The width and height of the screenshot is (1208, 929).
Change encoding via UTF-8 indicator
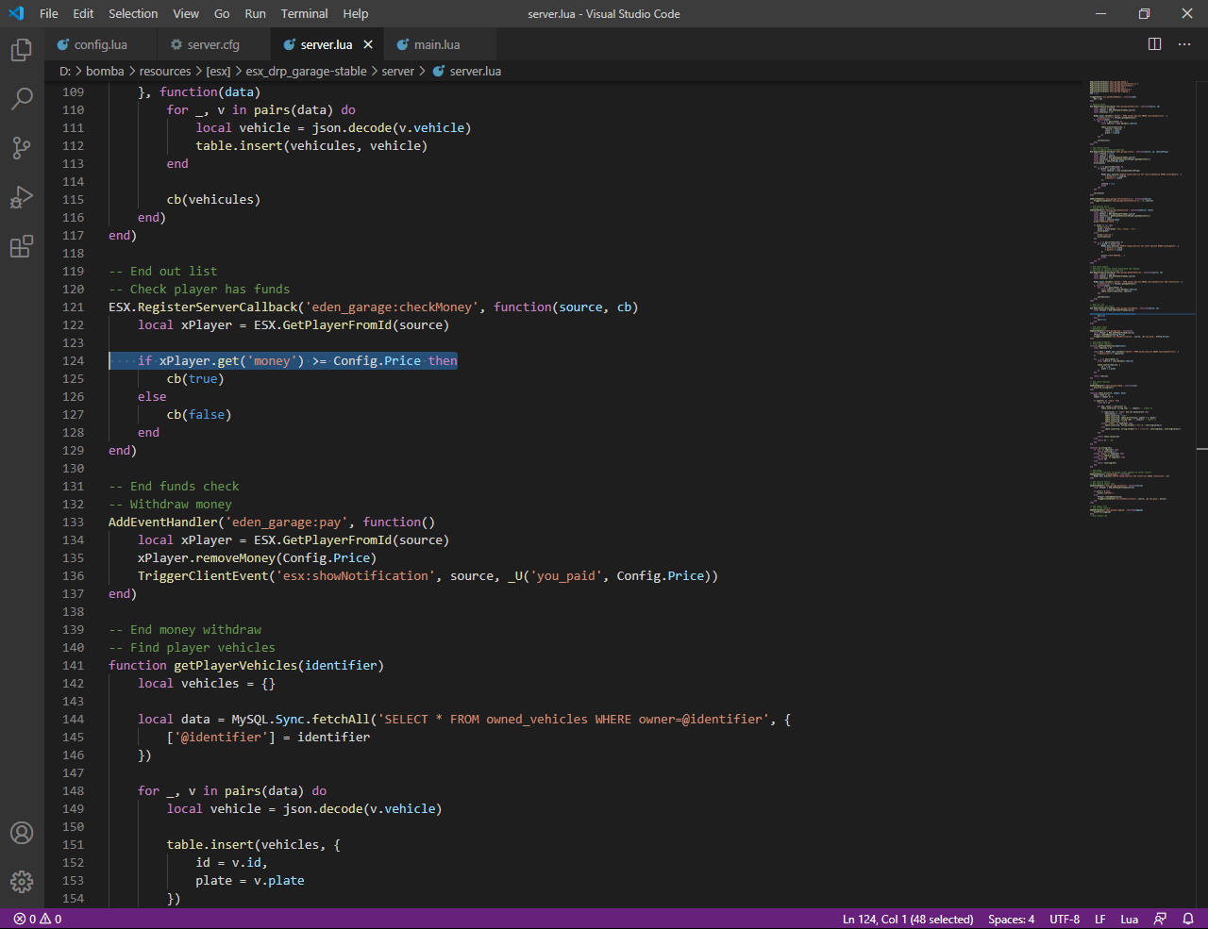[1065, 919]
